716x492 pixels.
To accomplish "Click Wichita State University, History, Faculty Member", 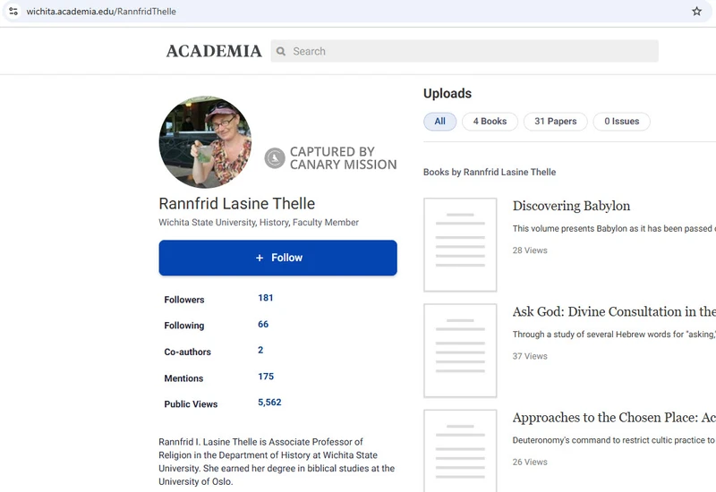I will point(259,222).
